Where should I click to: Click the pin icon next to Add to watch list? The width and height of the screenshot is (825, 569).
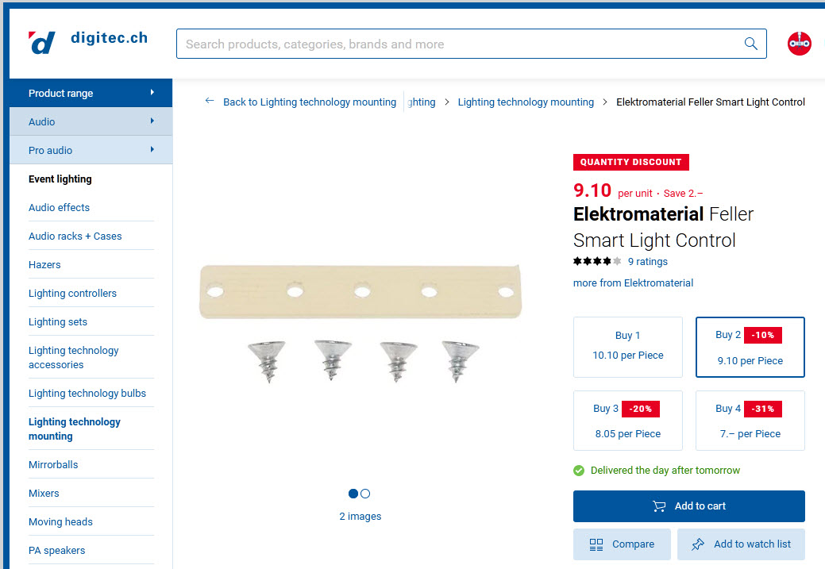(x=699, y=544)
